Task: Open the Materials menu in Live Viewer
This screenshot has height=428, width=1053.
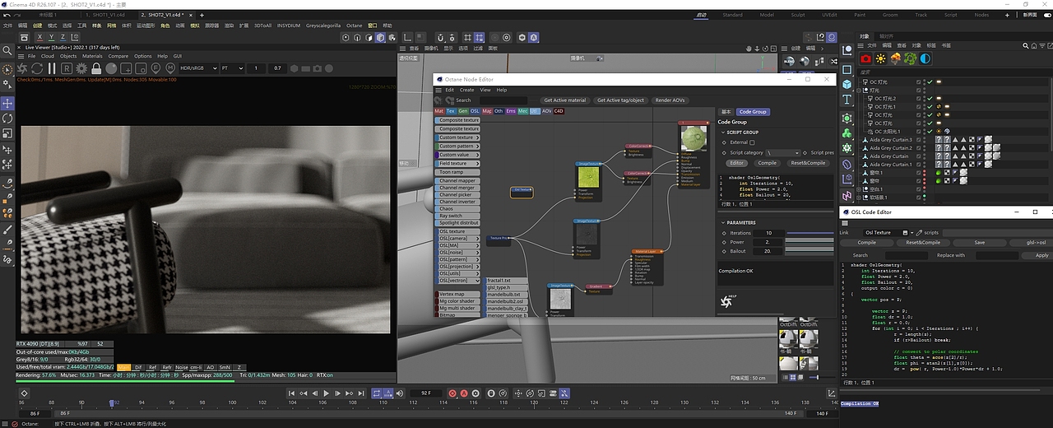Action: click(x=92, y=56)
